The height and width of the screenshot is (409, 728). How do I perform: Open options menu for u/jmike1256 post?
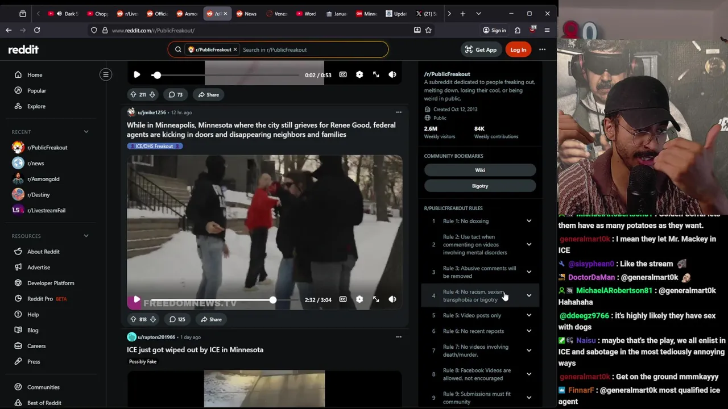[x=399, y=112]
